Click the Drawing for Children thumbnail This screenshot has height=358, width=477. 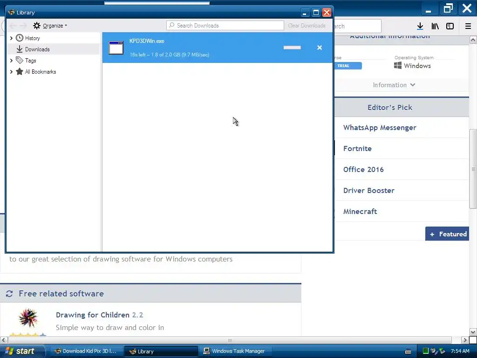point(28,318)
